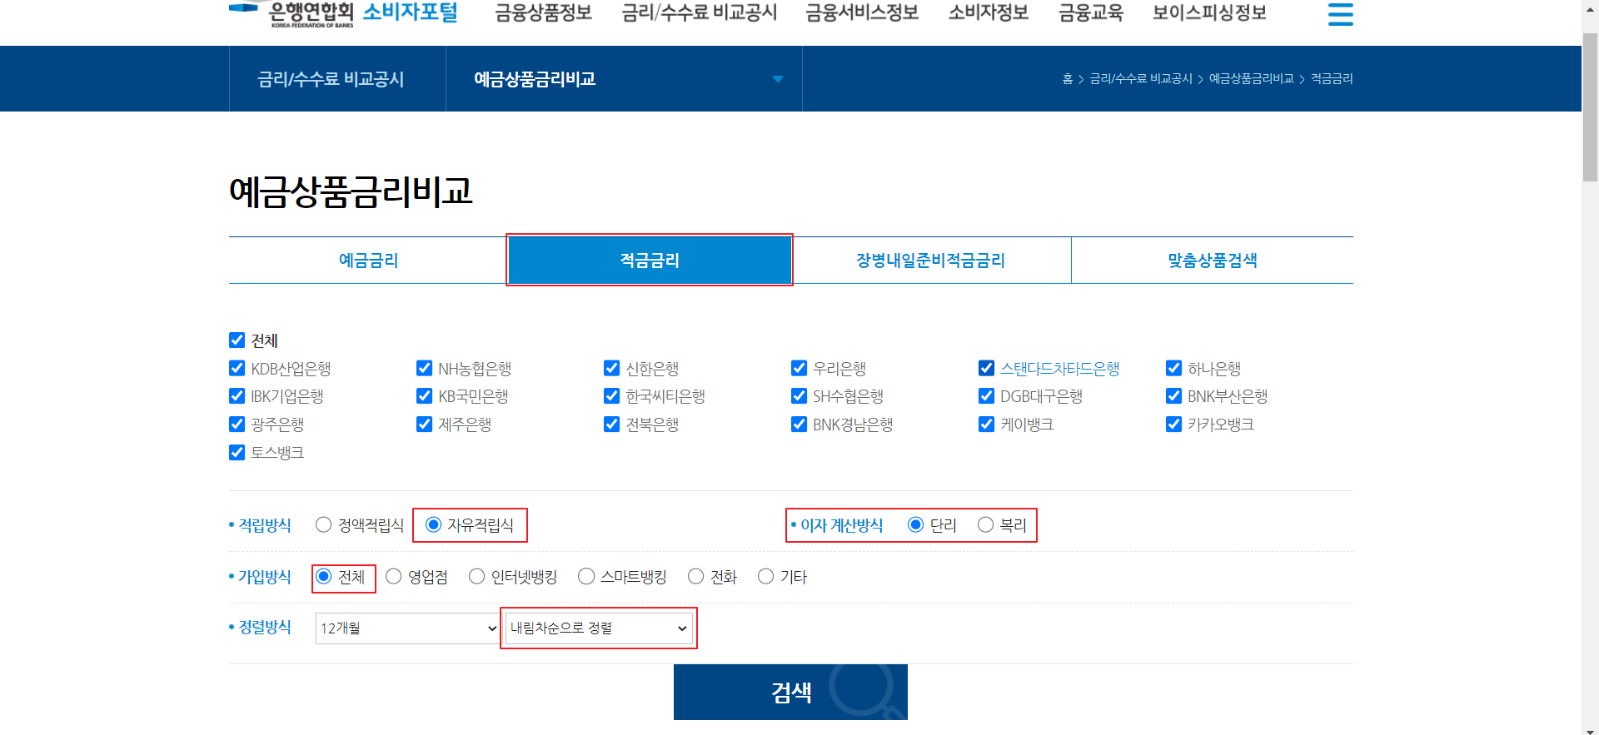Viewport: 1599px width, 735px height.
Task: Select 전체 for 가입방식
Action: click(x=323, y=577)
